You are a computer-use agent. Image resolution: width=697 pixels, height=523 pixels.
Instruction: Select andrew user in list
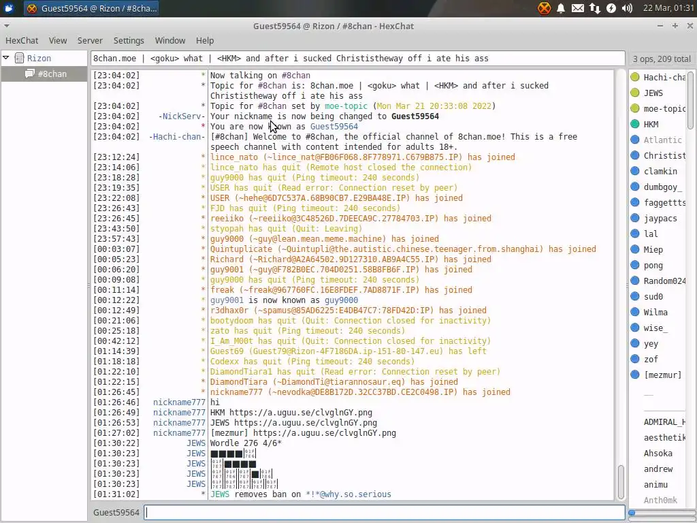(x=658, y=469)
